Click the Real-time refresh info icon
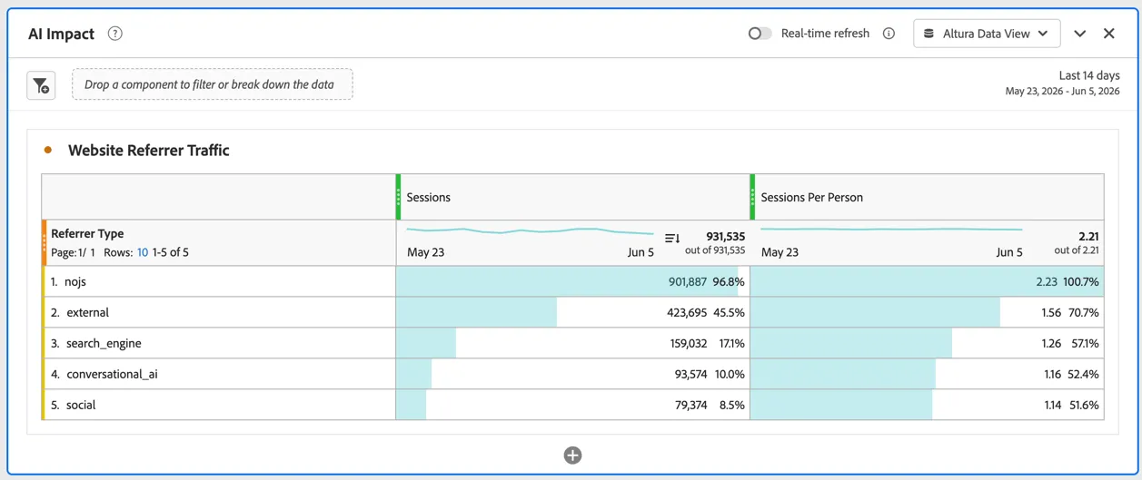 click(x=889, y=34)
